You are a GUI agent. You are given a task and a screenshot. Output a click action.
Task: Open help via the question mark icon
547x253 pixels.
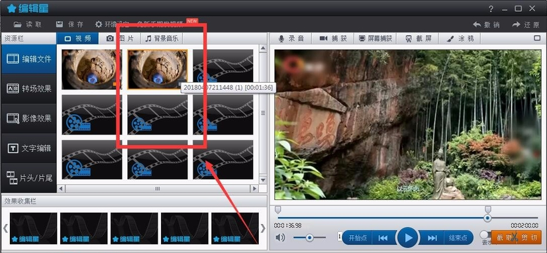click(x=491, y=9)
